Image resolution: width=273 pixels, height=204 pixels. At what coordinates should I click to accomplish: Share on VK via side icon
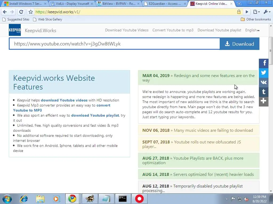pos(264,82)
